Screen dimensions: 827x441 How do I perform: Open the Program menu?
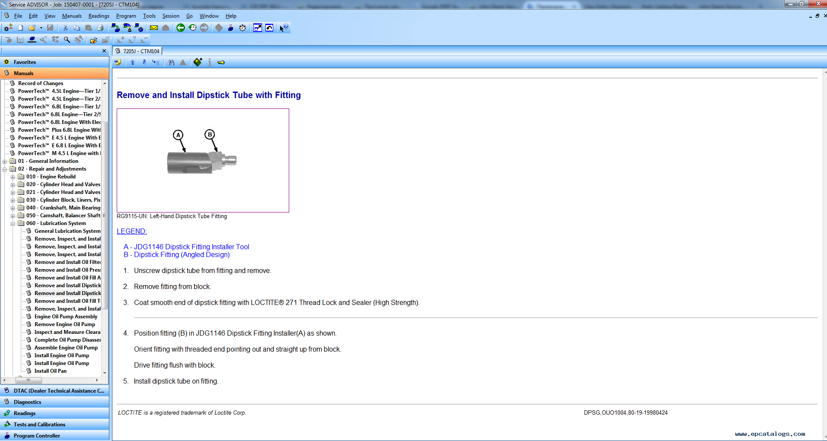click(126, 16)
